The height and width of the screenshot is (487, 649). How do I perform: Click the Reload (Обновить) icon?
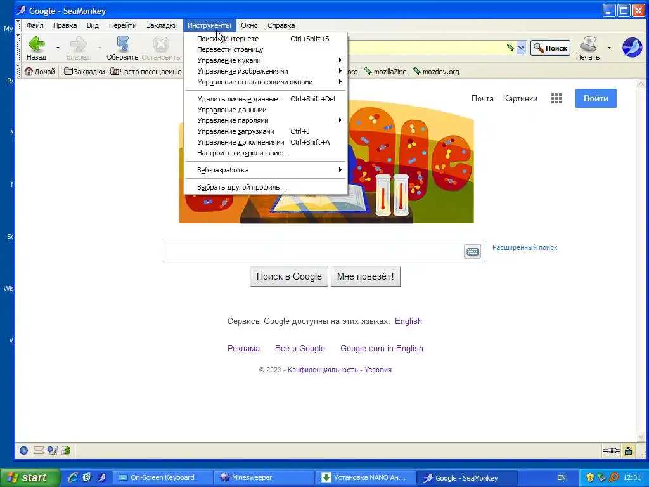click(x=122, y=44)
